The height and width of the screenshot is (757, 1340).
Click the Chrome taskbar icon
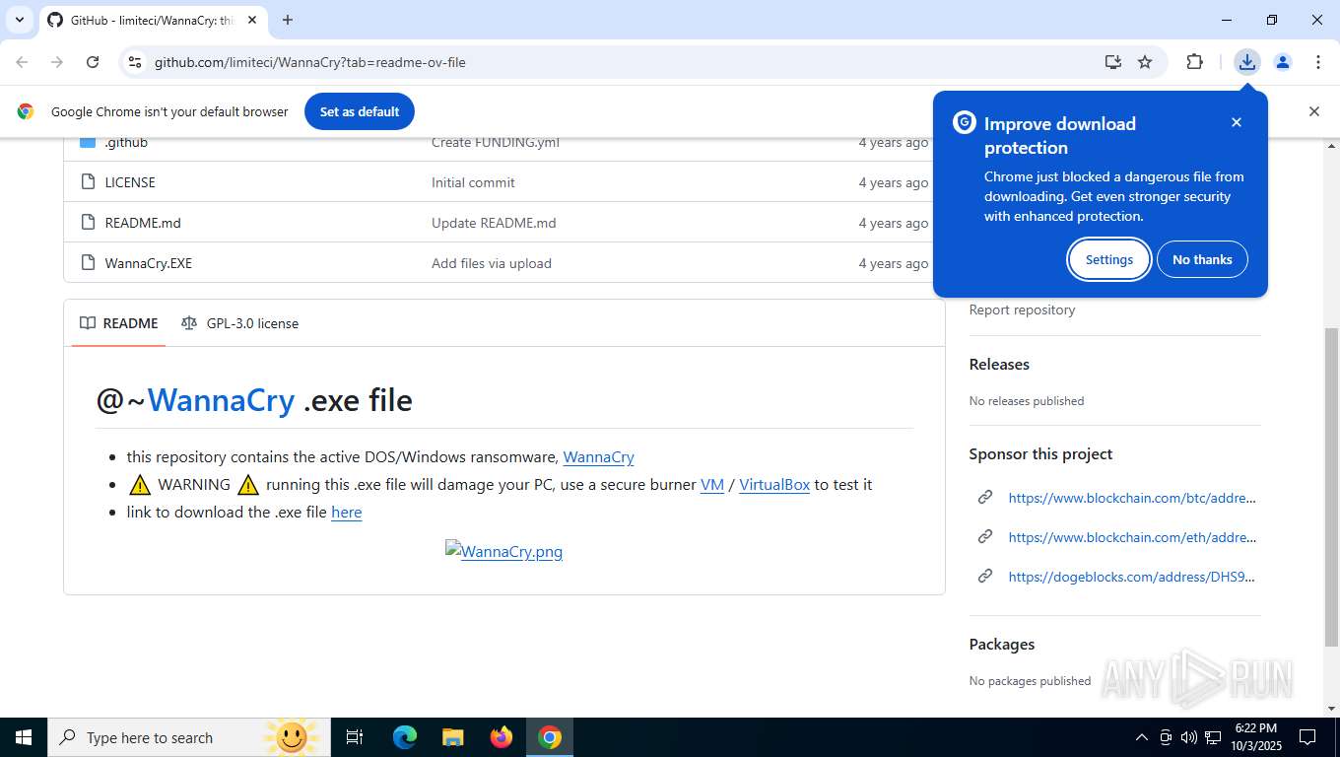click(x=550, y=737)
